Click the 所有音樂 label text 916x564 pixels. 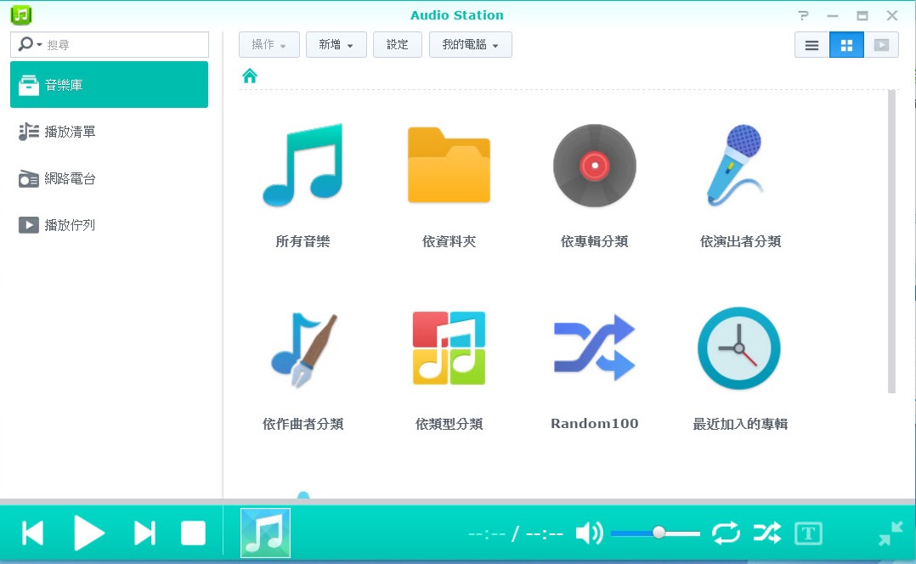[x=303, y=241]
